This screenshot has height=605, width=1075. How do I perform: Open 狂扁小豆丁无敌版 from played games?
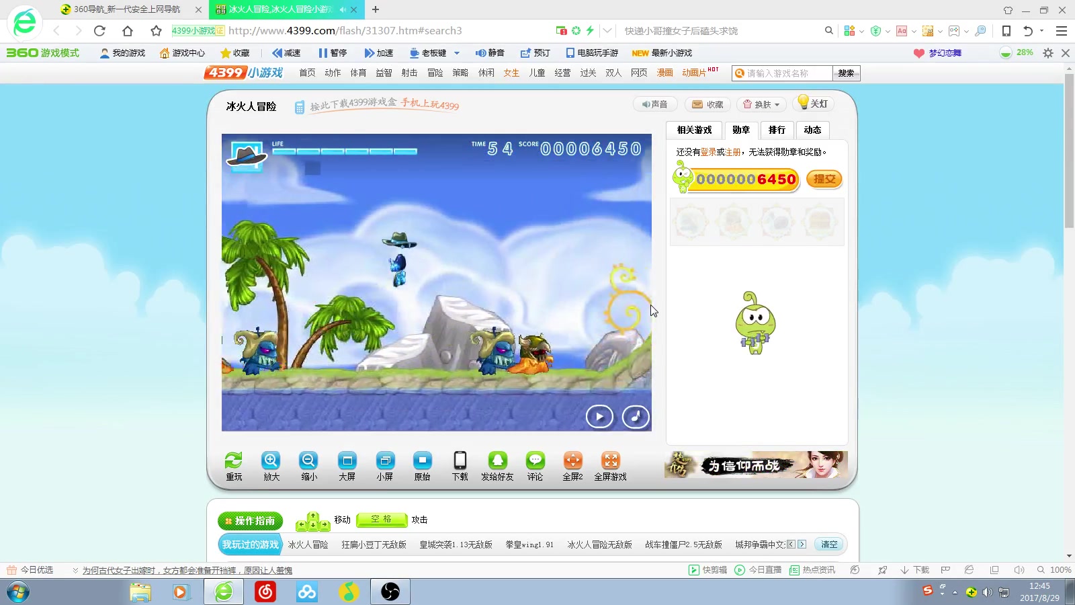[x=374, y=545]
